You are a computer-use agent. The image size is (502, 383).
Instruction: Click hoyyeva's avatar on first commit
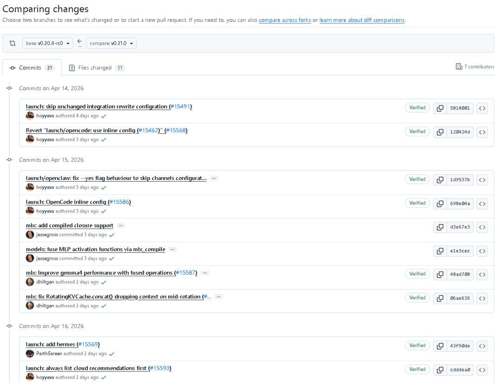coord(30,116)
